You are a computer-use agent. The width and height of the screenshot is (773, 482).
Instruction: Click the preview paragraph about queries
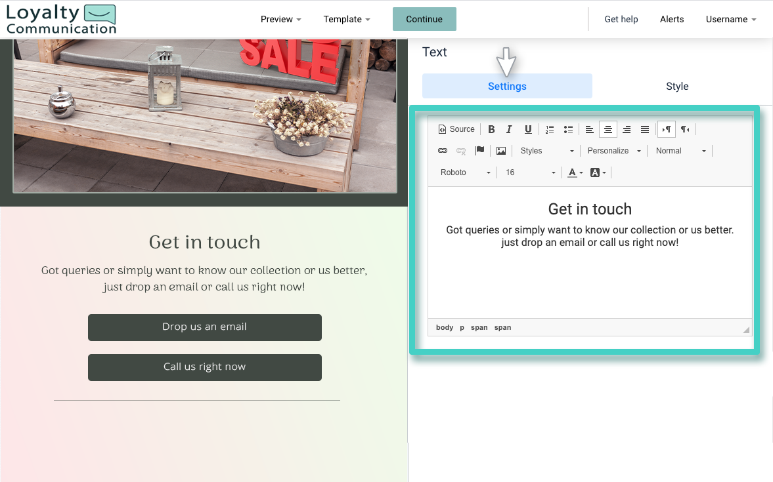tap(204, 279)
